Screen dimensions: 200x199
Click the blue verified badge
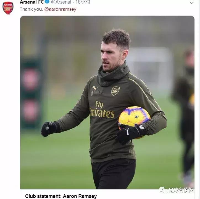pos(47,2)
